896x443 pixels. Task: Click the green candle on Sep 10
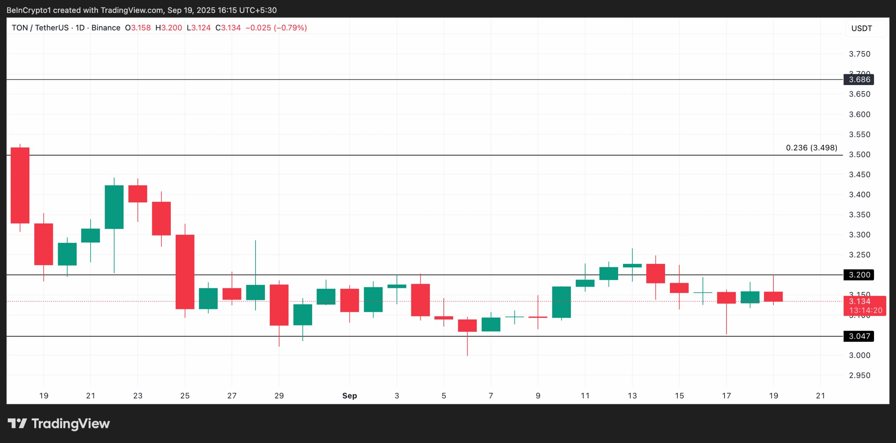click(x=561, y=302)
